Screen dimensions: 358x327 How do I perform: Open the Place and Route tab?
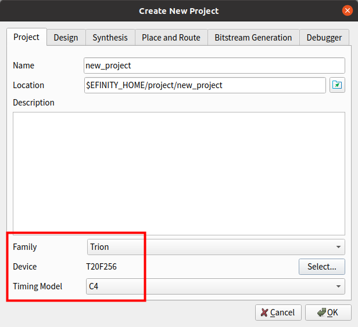coord(171,38)
